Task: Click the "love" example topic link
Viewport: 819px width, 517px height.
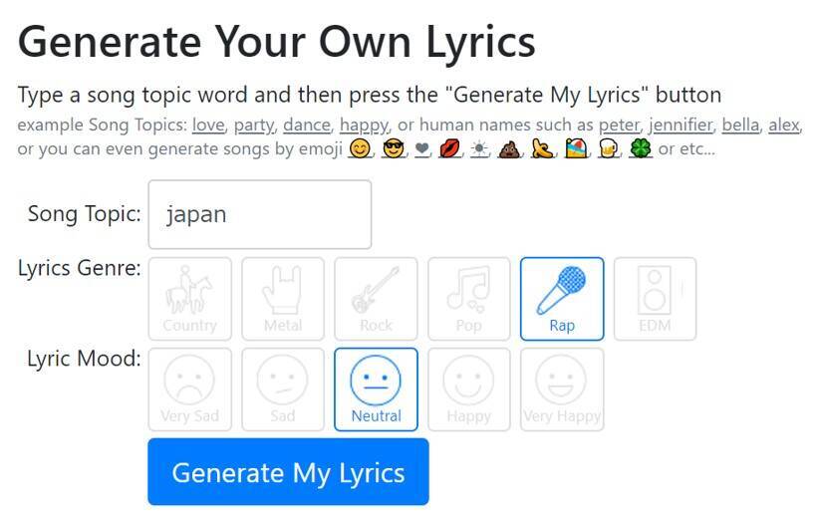Action: pyautogui.click(x=208, y=126)
